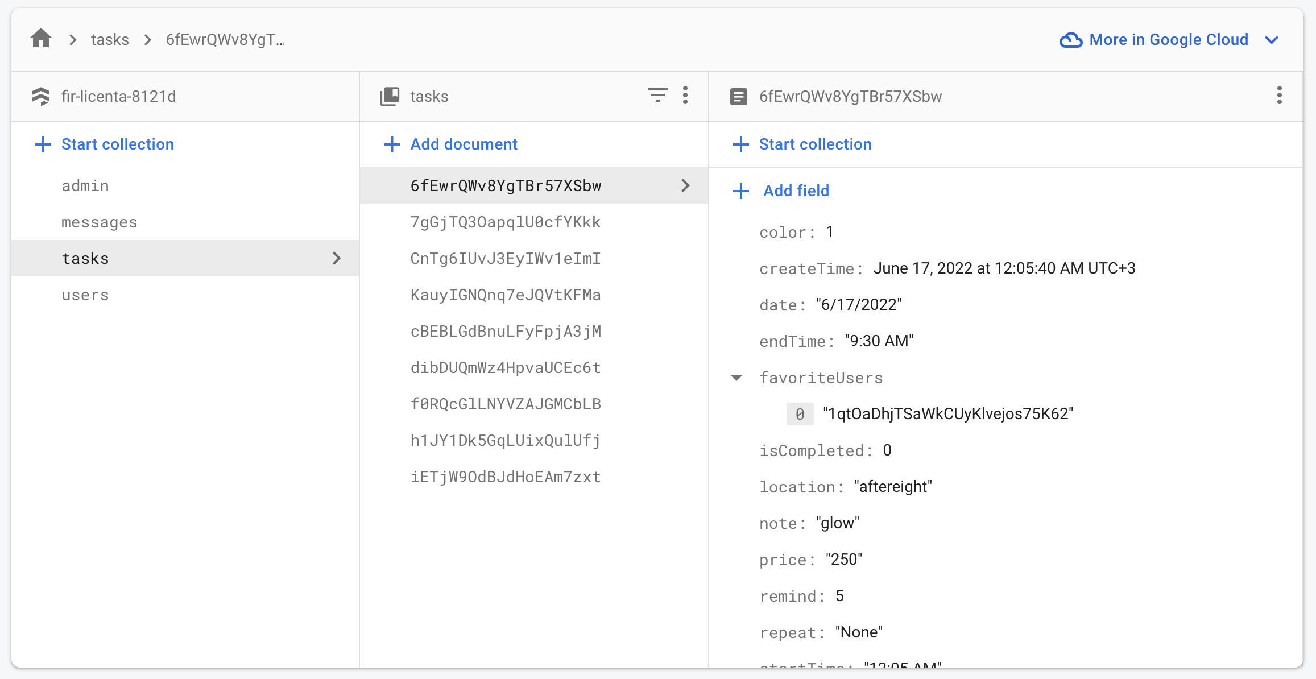Click the endTime field value 9:30 AM

pyautogui.click(x=879, y=341)
